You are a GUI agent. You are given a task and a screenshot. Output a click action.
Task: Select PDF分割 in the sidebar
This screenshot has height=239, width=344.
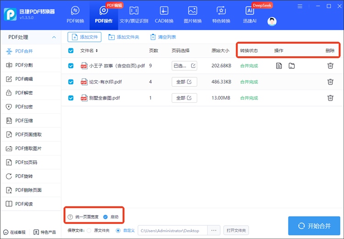pos(31,65)
